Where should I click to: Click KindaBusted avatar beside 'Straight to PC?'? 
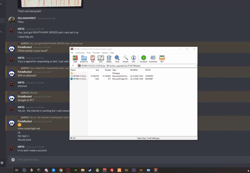[12, 98]
